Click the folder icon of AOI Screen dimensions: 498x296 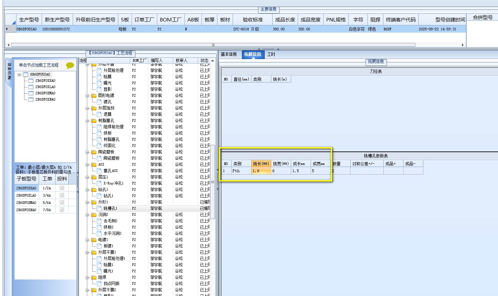click(94, 165)
